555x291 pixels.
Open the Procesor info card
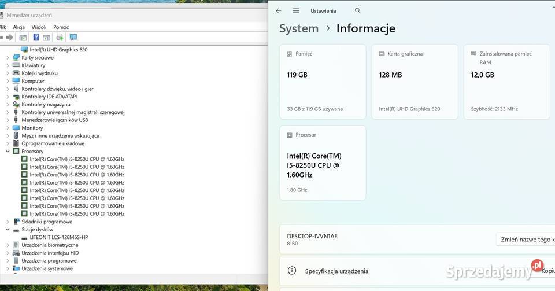click(x=323, y=163)
